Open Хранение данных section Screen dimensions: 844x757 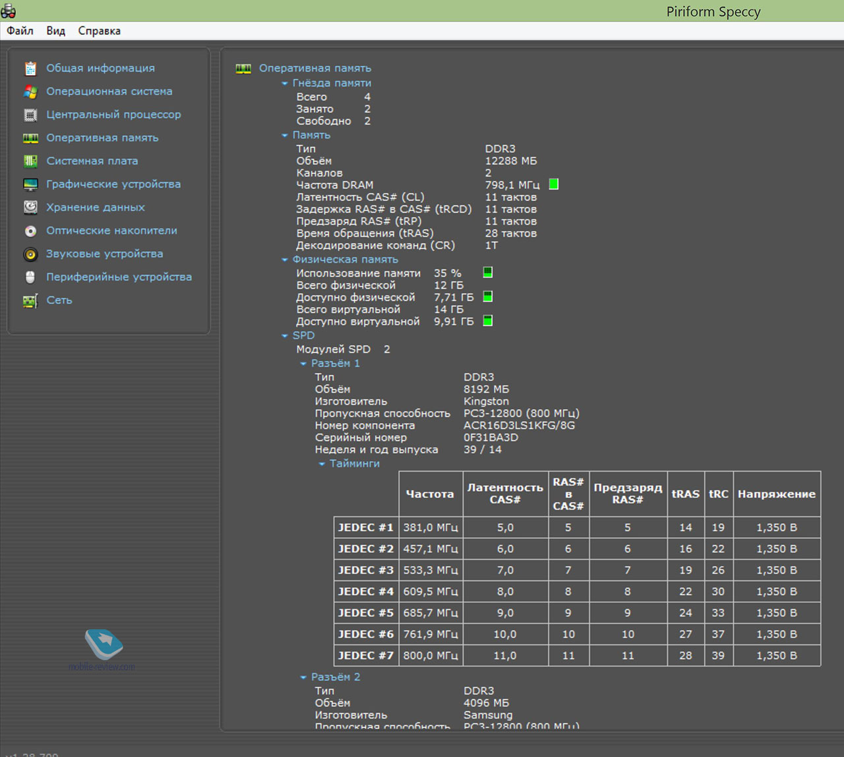(x=96, y=208)
